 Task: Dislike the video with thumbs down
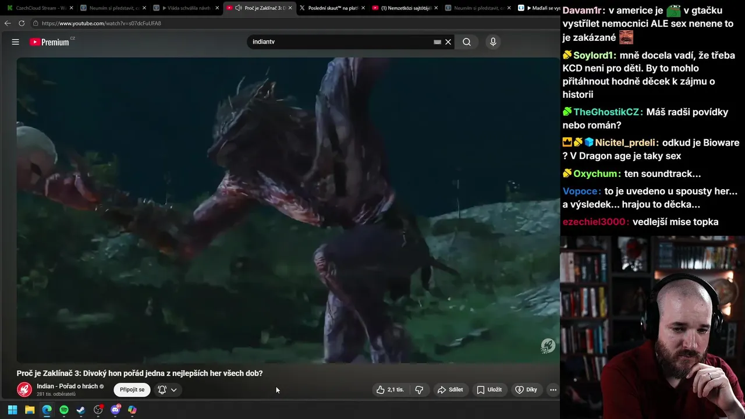point(419,390)
